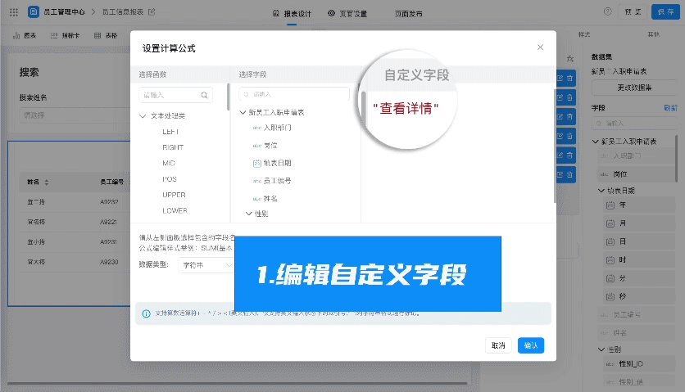The width and height of the screenshot is (685, 392).
Task: Choose the MID function from list
Action: click(x=169, y=163)
